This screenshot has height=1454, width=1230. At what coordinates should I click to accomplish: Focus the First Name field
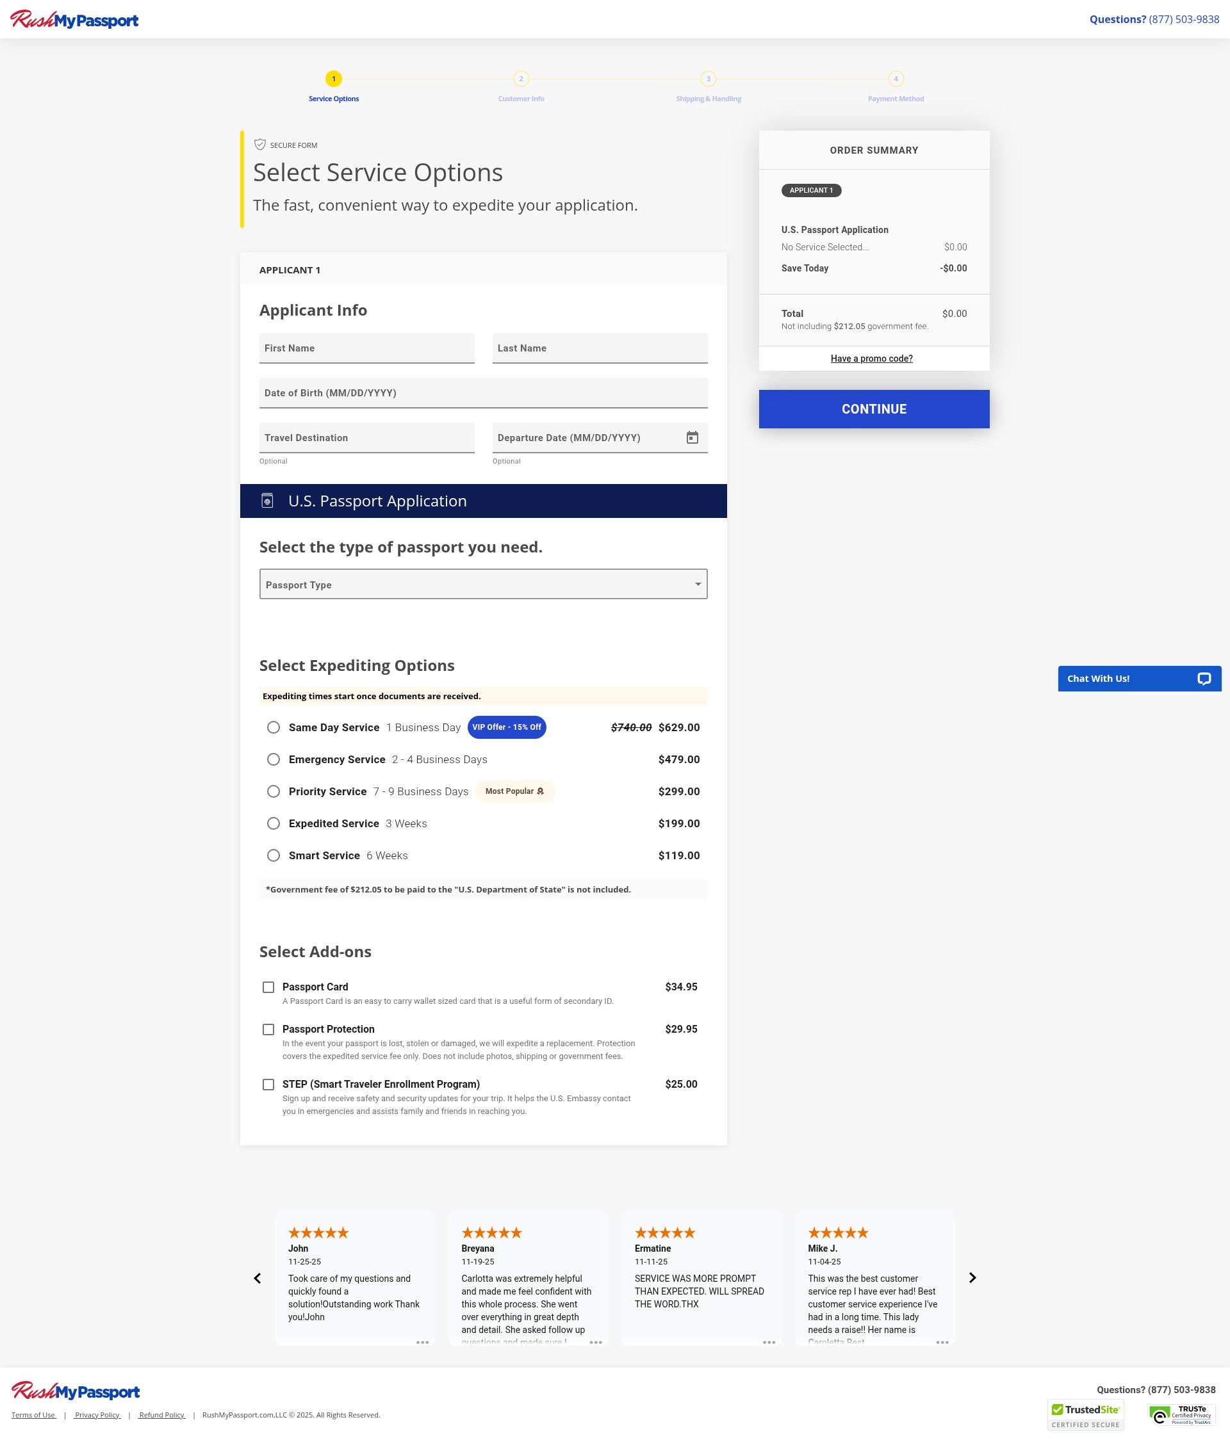click(x=367, y=348)
